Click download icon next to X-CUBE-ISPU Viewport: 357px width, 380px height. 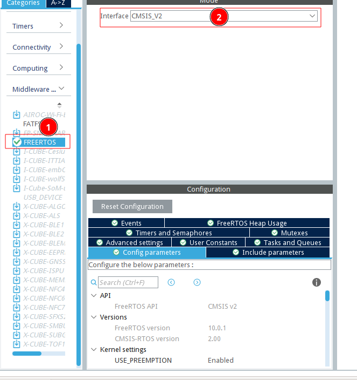click(x=17, y=271)
